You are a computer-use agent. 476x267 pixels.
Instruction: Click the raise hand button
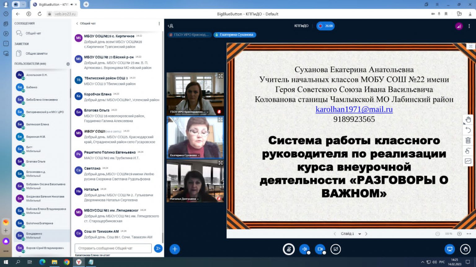point(465,249)
